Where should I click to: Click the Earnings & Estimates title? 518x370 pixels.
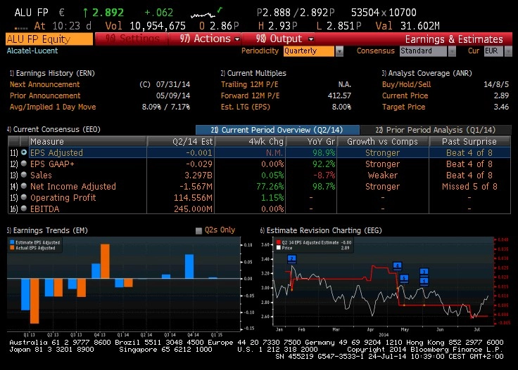[454, 39]
